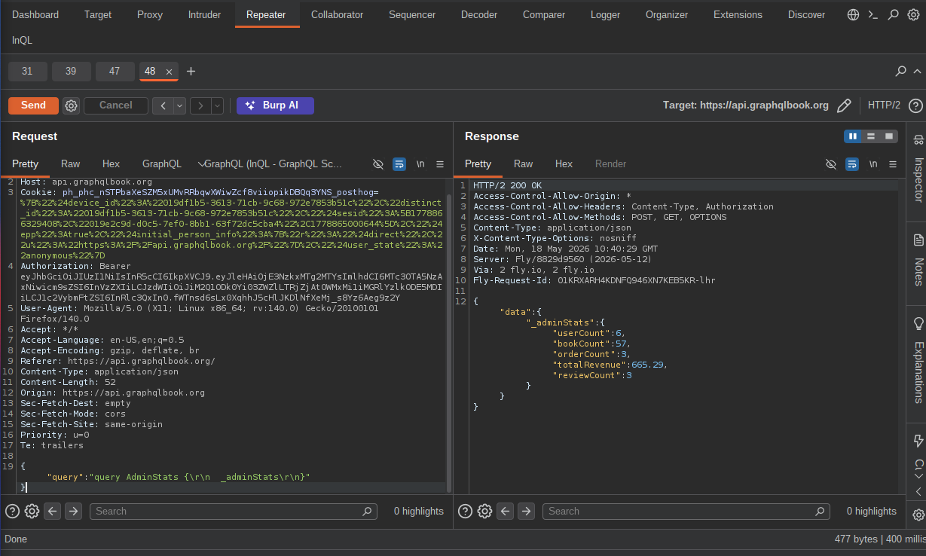Toggle \n newline display in Request editor
The image size is (926, 556).
[420, 163]
